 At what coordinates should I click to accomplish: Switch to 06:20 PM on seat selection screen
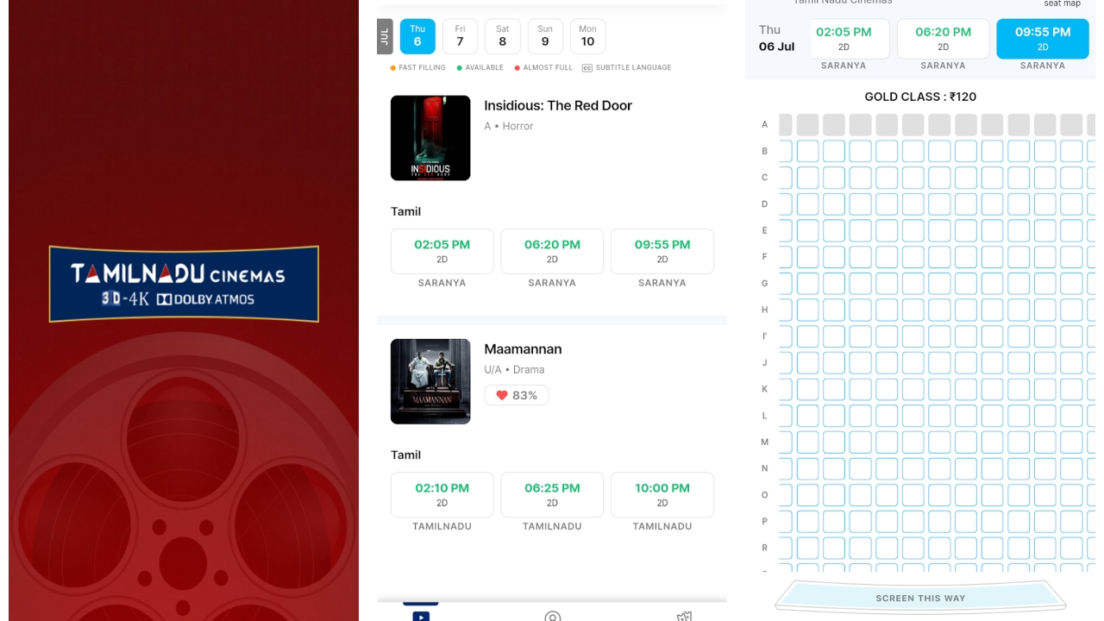coord(944,39)
